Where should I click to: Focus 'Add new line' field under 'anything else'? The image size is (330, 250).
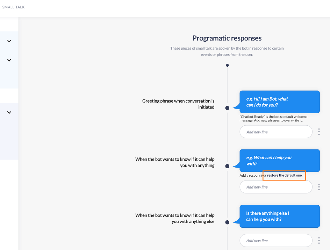pyautogui.click(x=276, y=241)
